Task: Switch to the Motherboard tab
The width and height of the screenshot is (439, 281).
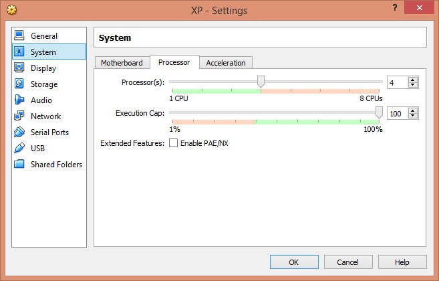Action: [122, 63]
